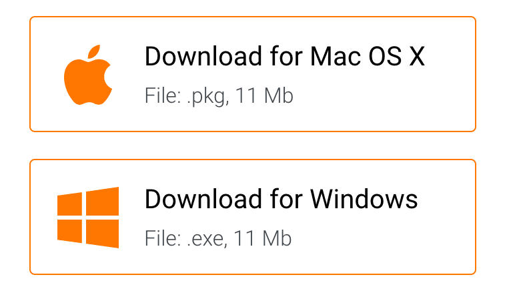Click the "Download for Windows" heading
519x287 pixels.
click(x=281, y=199)
